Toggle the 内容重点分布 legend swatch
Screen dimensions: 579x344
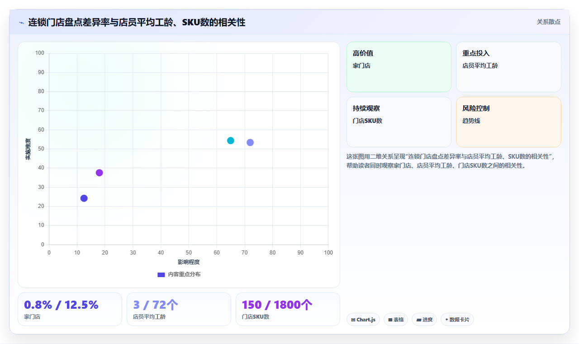pyautogui.click(x=161, y=274)
